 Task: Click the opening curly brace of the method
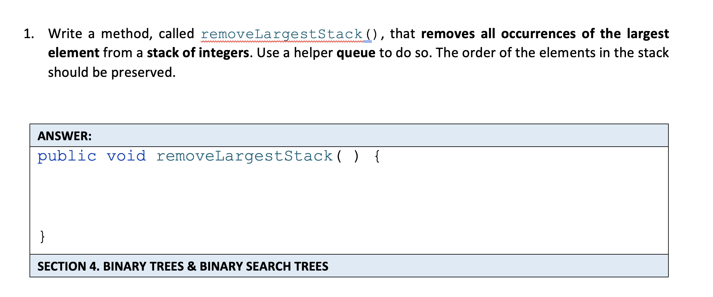[377, 156]
